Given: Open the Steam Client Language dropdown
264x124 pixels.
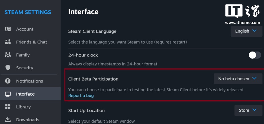Looking at the screenshot, I should pyautogui.click(x=246, y=31).
